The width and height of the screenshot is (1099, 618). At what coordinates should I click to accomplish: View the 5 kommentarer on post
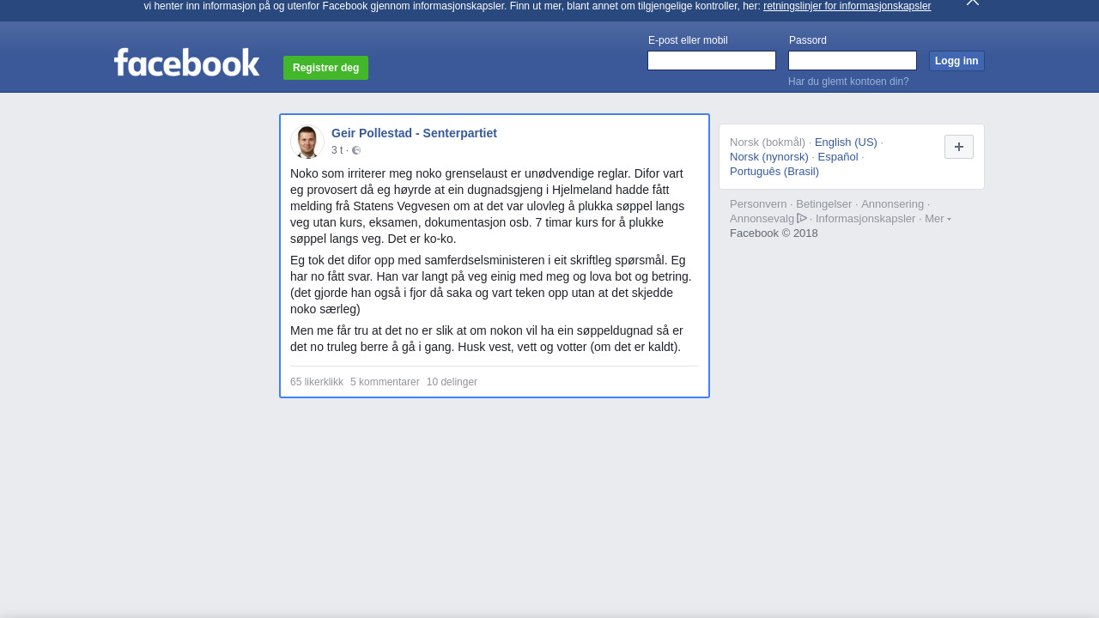385,382
